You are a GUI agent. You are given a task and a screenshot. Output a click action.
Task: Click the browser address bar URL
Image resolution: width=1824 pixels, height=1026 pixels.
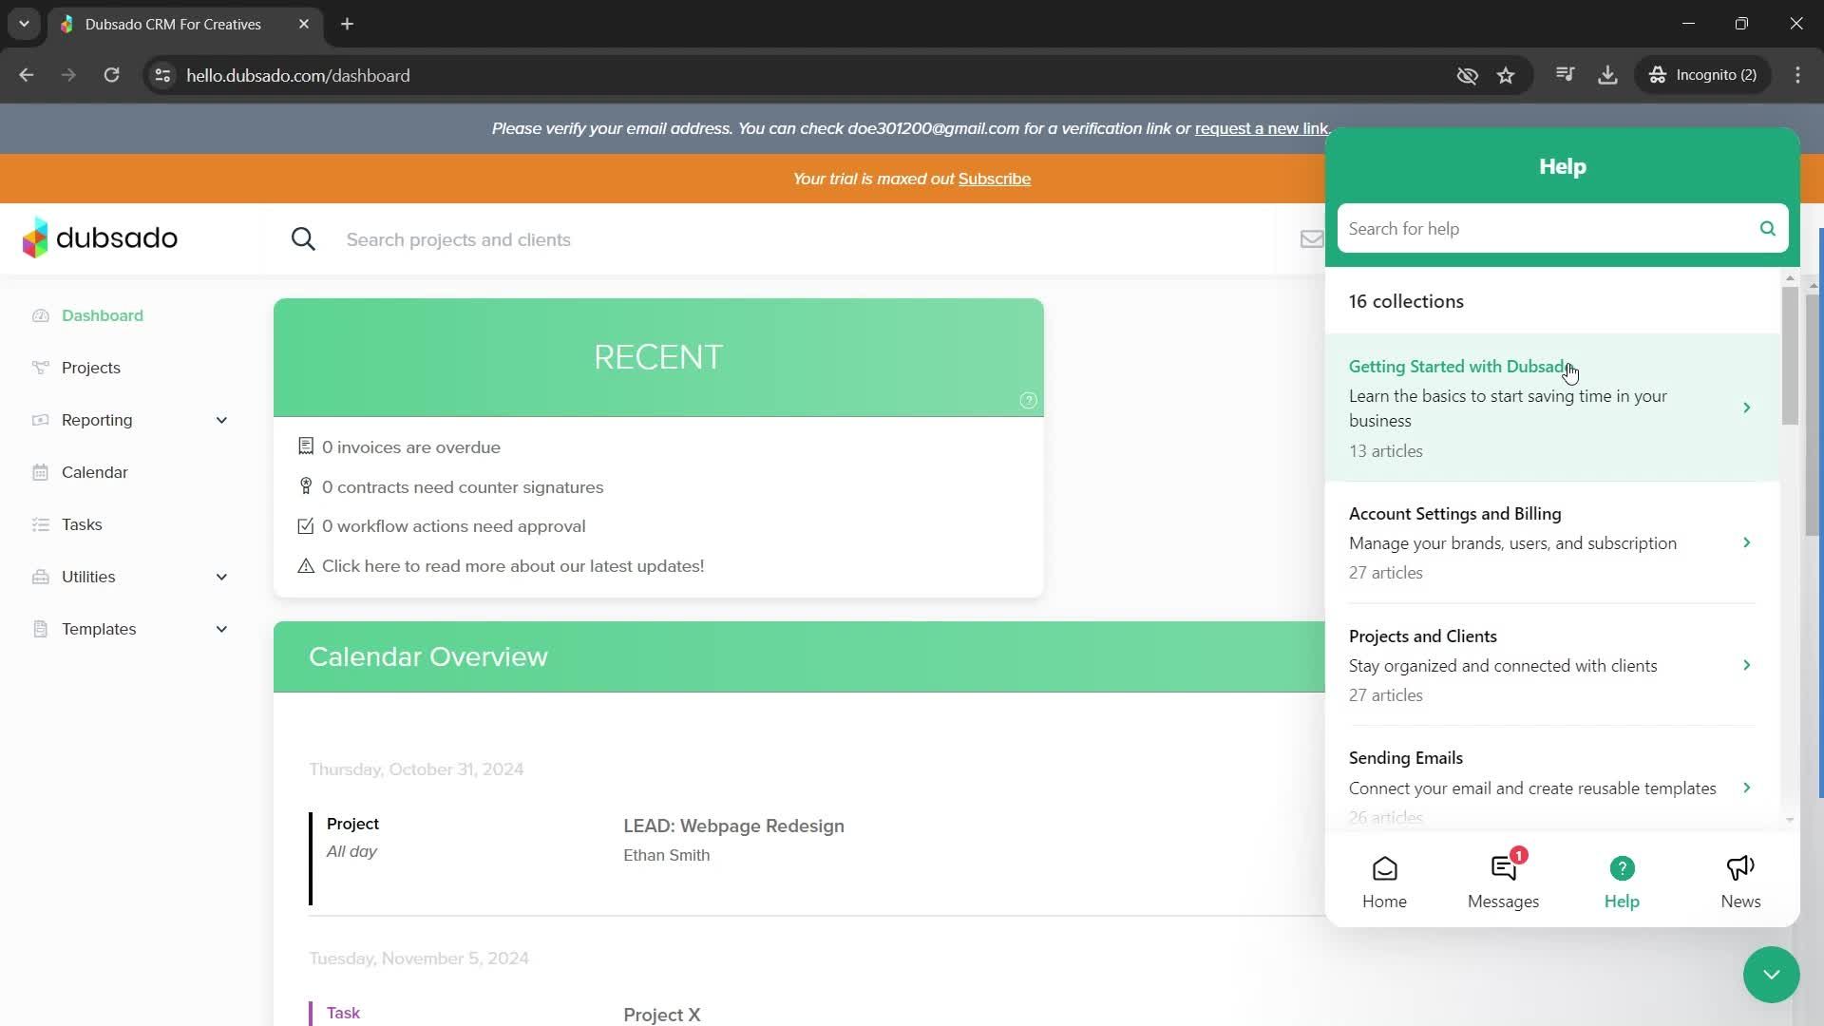(x=298, y=75)
